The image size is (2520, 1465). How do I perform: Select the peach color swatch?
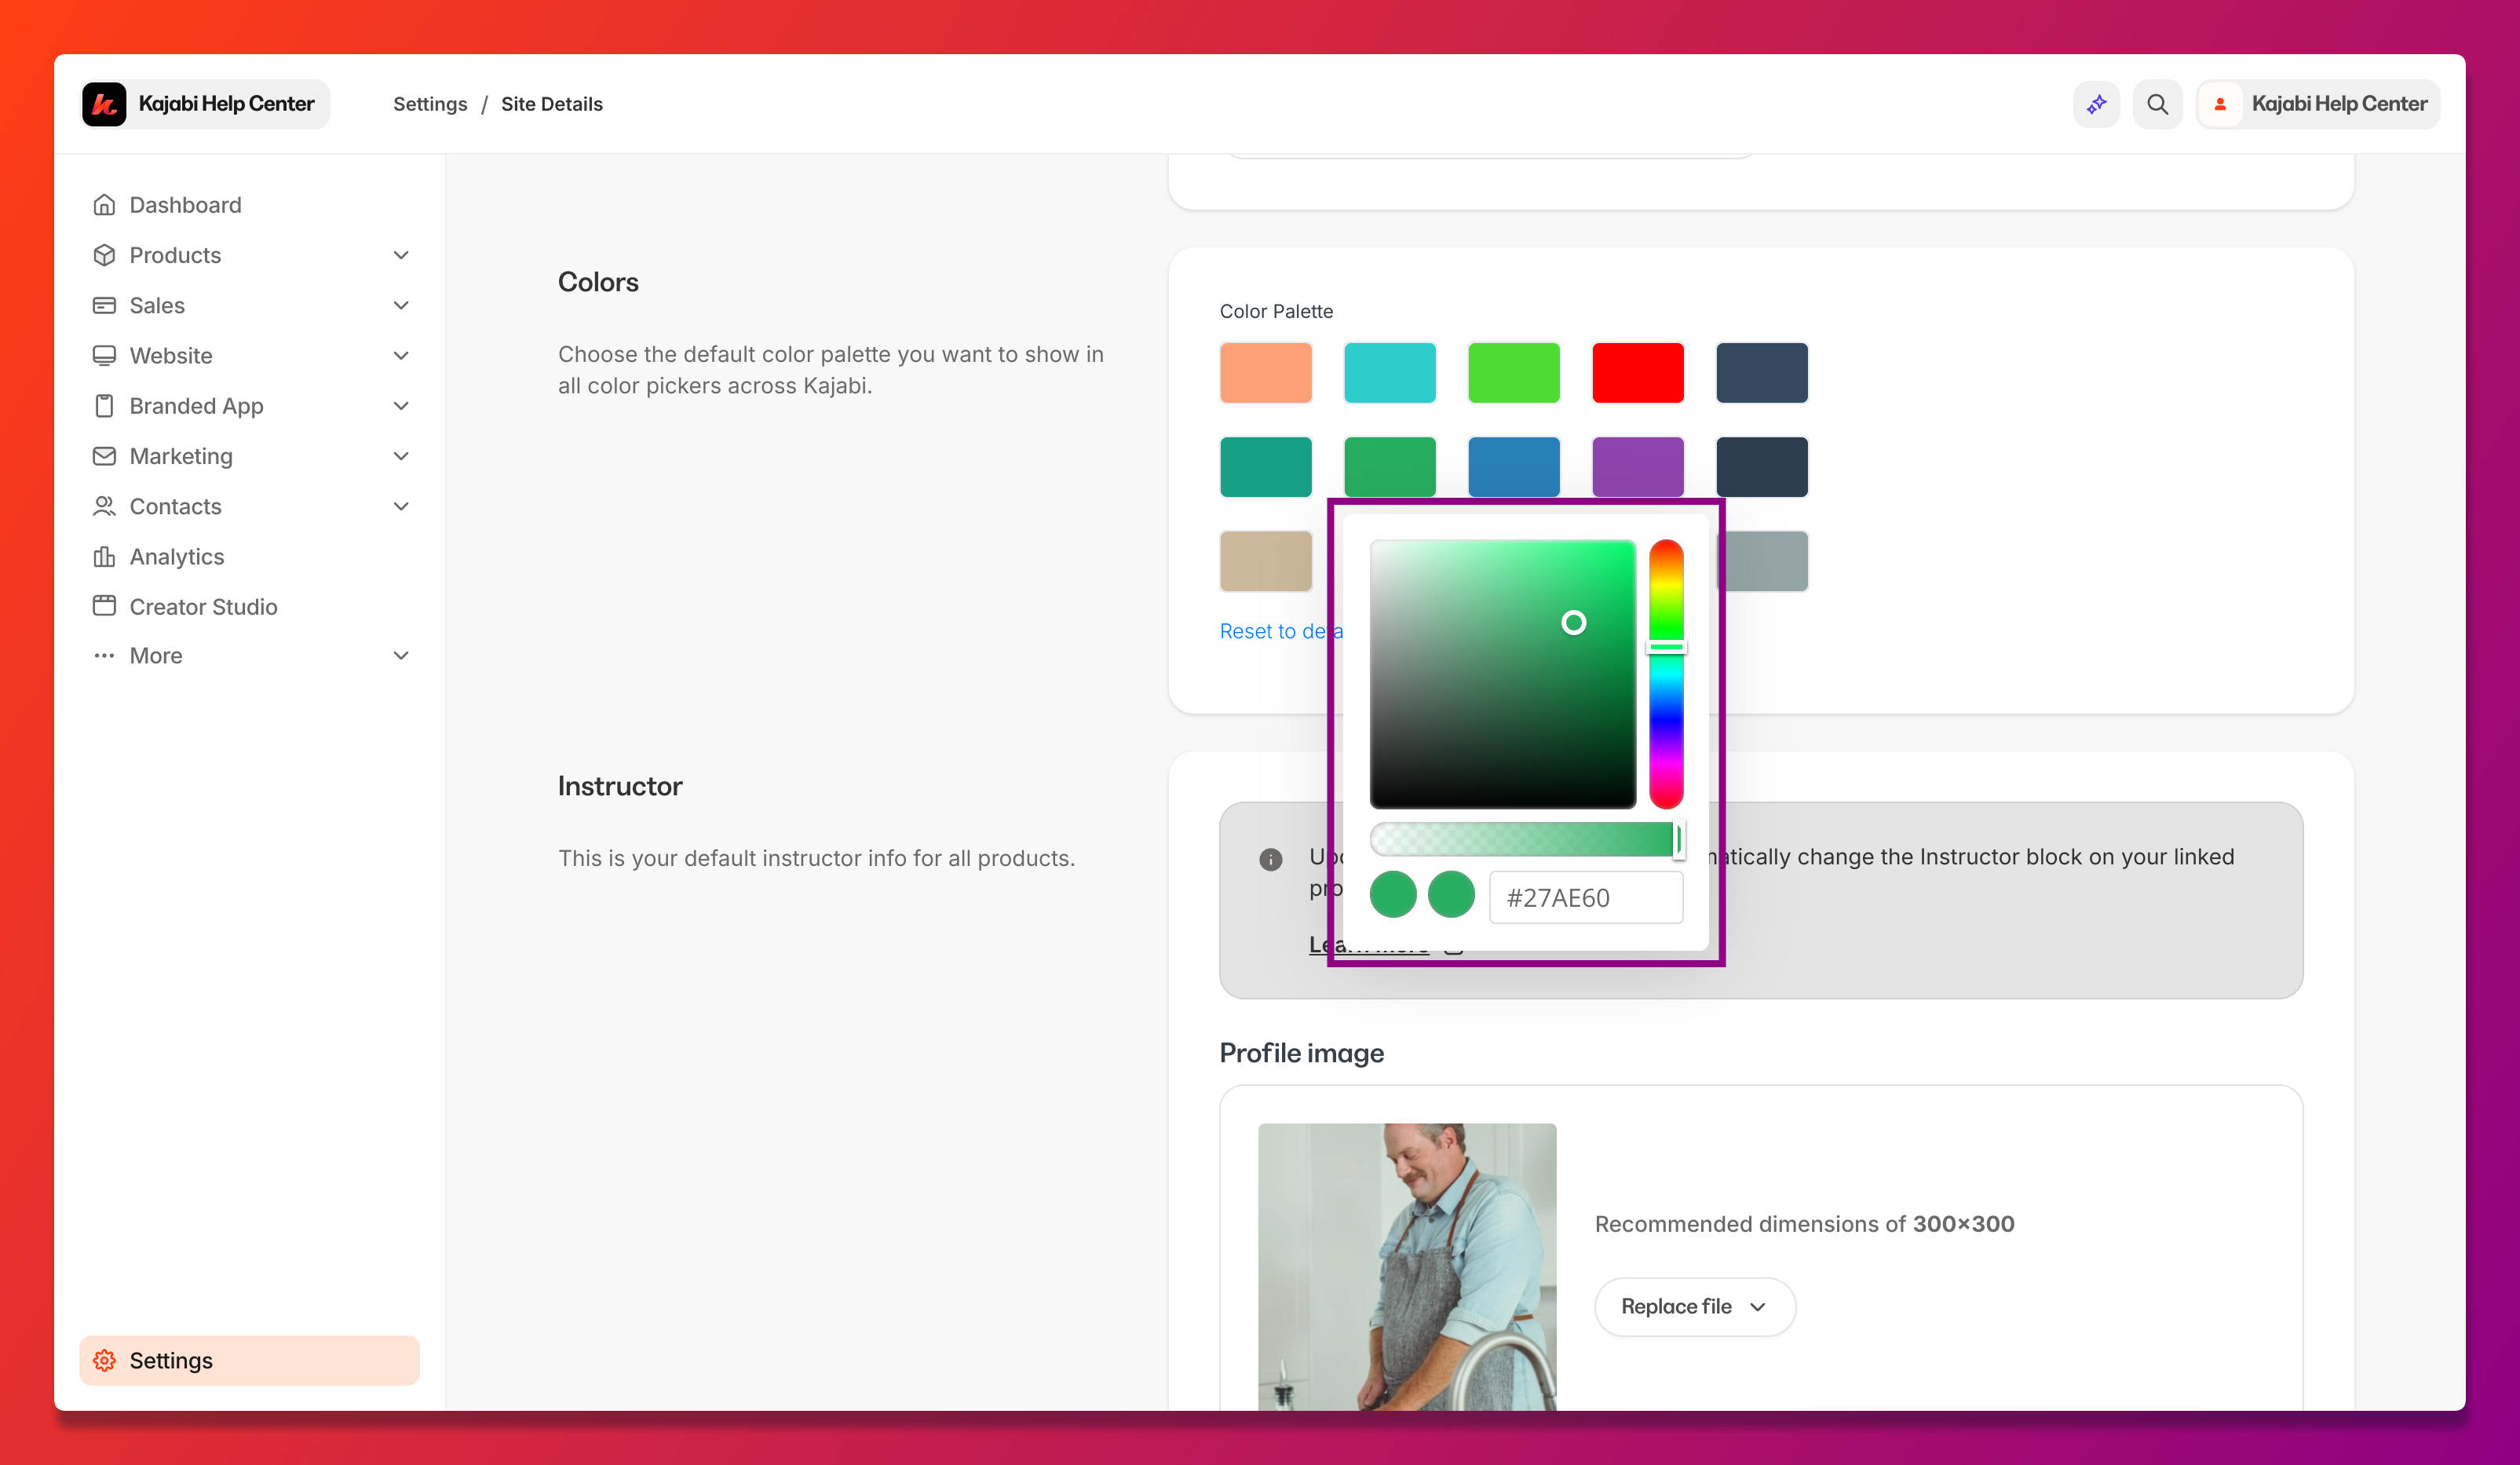point(1265,372)
